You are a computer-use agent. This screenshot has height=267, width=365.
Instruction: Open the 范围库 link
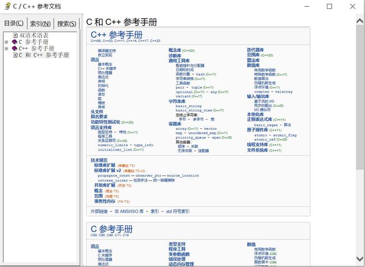pyautogui.click(x=253, y=55)
